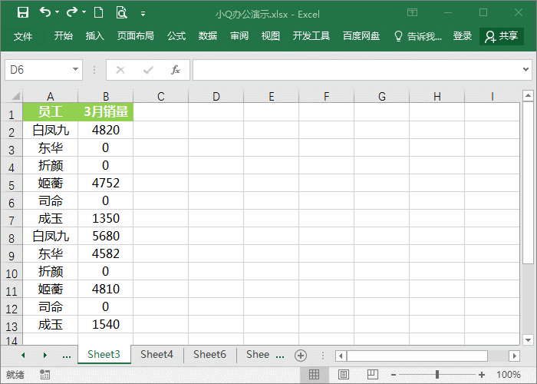Click the 共享 share button
Image resolution: width=537 pixels, height=384 pixels.
point(502,36)
